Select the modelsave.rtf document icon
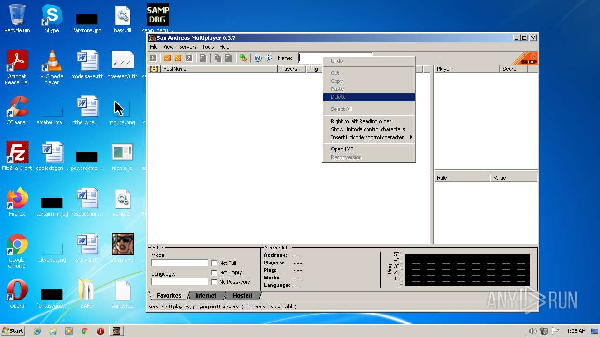 pyautogui.click(x=87, y=65)
